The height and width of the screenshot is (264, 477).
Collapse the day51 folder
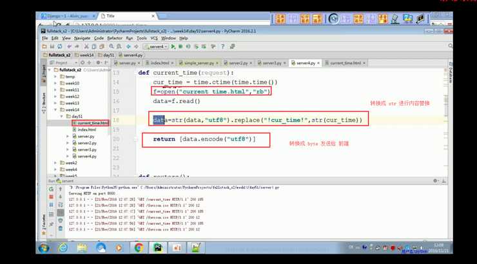[62, 117]
